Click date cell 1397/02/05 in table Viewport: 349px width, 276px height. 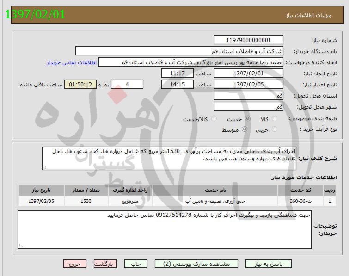(41, 201)
